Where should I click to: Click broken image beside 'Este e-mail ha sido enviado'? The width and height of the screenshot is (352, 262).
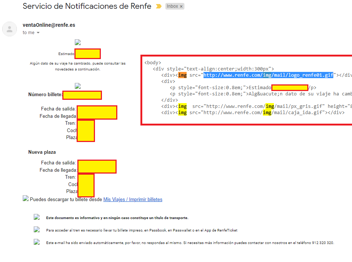tap(37, 242)
